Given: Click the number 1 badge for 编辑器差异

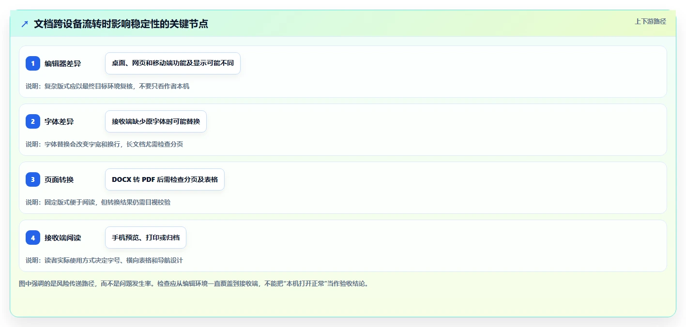Looking at the screenshot, I should pos(33,63).
